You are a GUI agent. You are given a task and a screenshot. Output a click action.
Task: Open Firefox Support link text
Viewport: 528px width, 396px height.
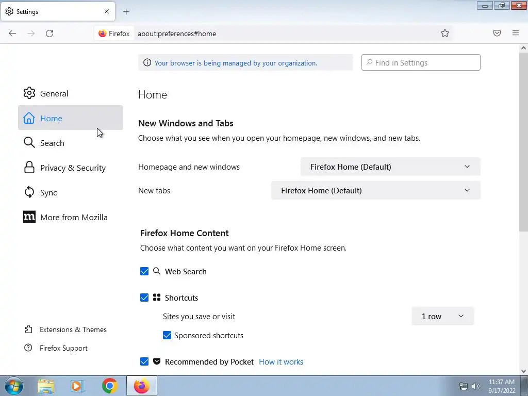click(63, 348)
